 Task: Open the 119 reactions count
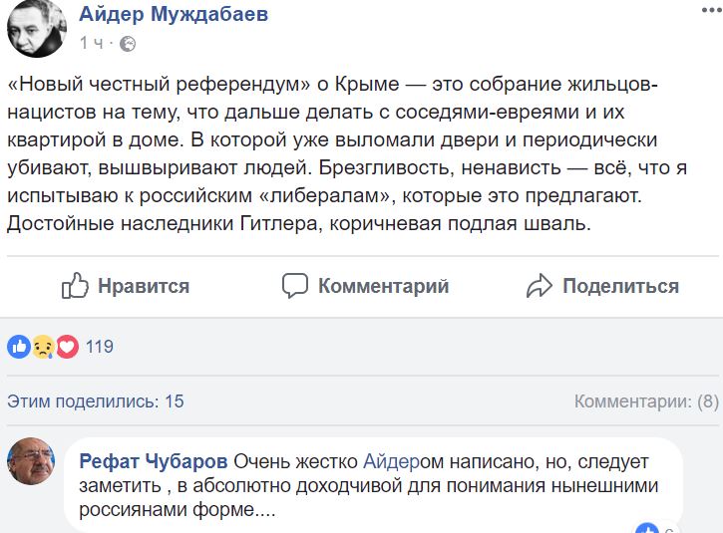(x=100, y=347)
